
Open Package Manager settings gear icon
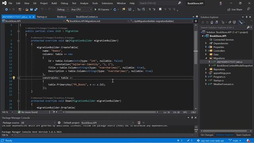[x=59, y=123]
